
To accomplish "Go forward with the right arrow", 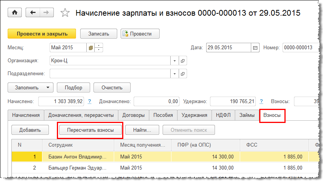I will click(46, 13).
